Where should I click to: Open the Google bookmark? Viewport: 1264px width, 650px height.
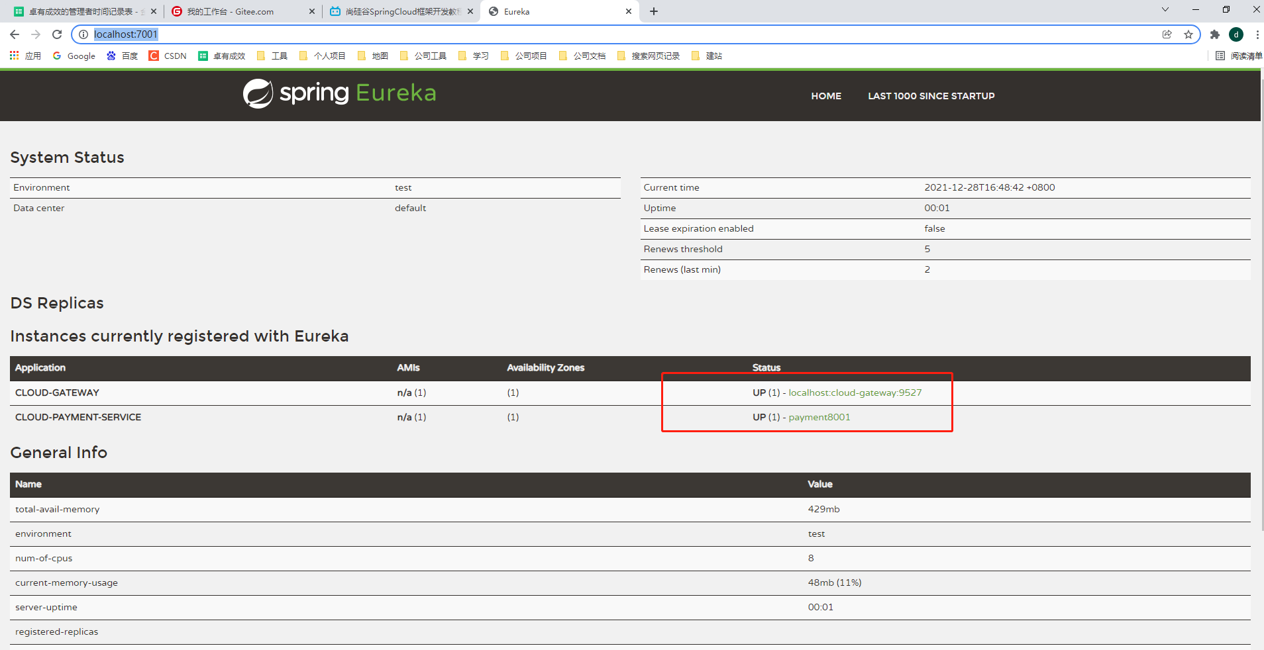point(74,56)
